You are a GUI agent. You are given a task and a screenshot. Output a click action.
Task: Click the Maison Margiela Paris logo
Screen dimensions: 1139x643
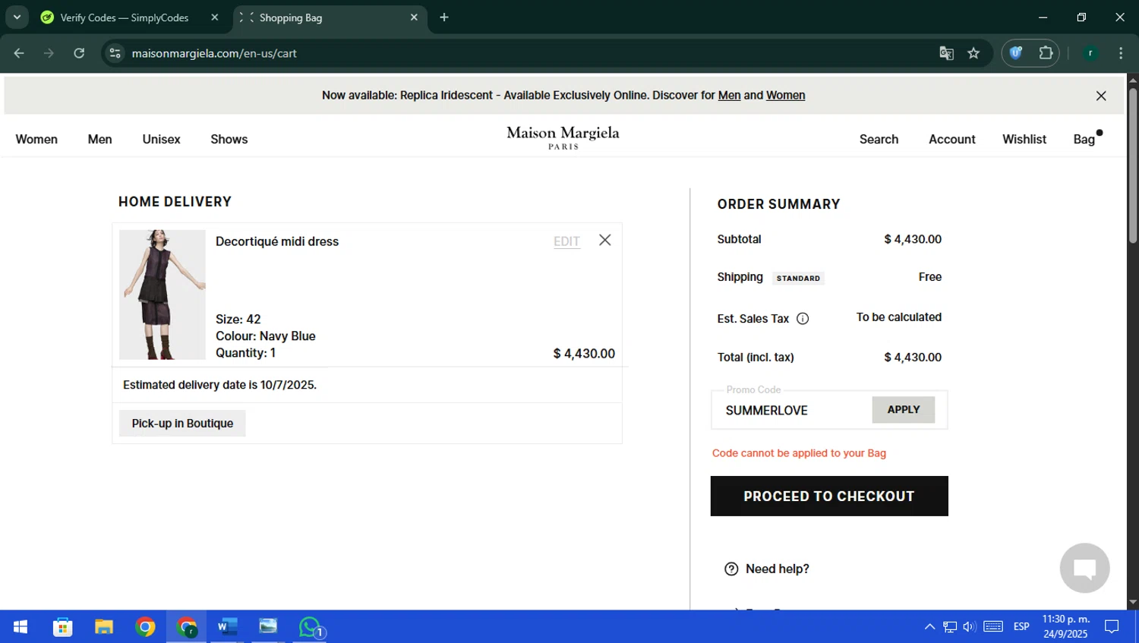[563, 137]
